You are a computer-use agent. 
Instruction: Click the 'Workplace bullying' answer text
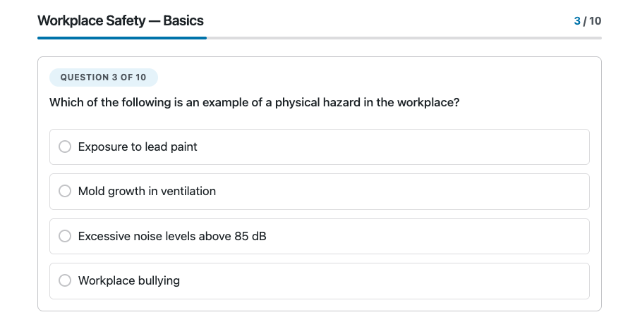tap(129, 280)
